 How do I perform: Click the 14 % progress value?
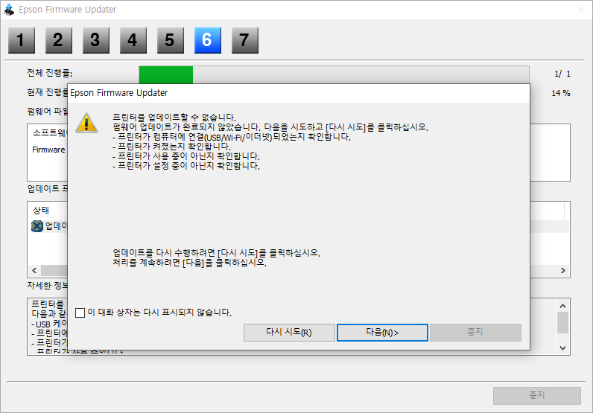click(x=561, y=93)
